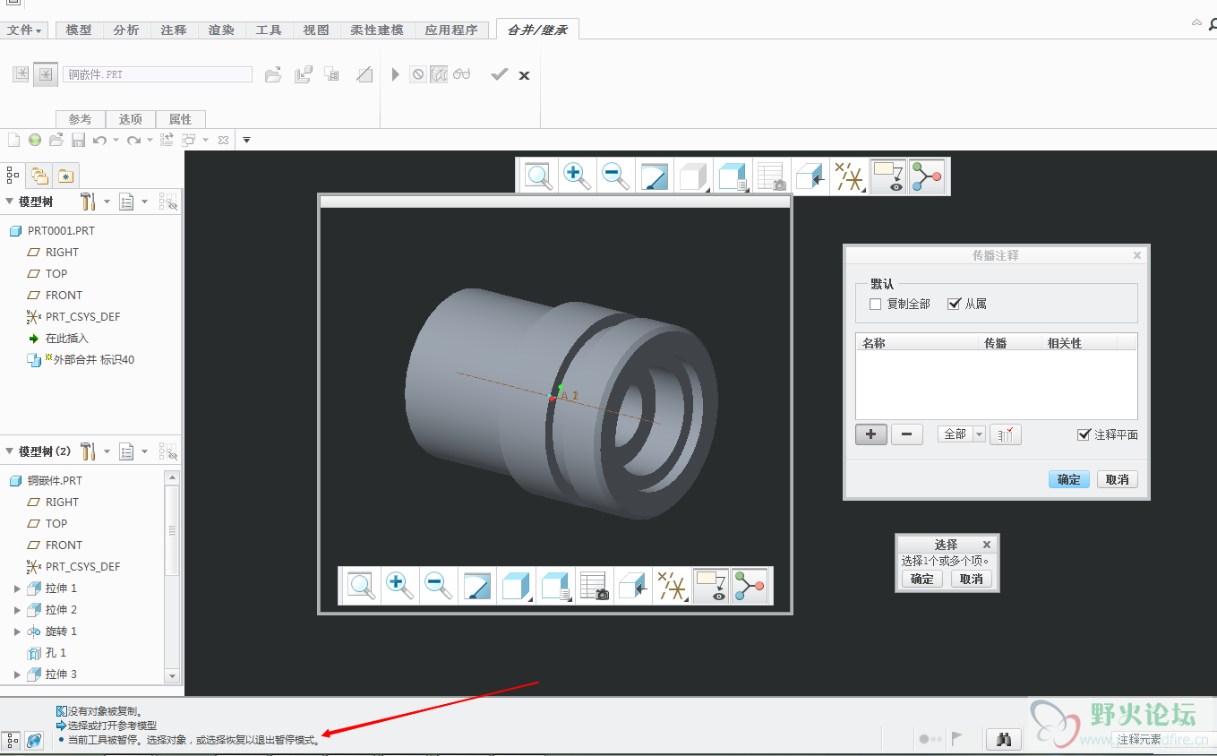The width and height of the screenshot is (1217, 756).
Task: Click 确定 in the 传播注释 dialog
Action: click(x=1069, y=479)
